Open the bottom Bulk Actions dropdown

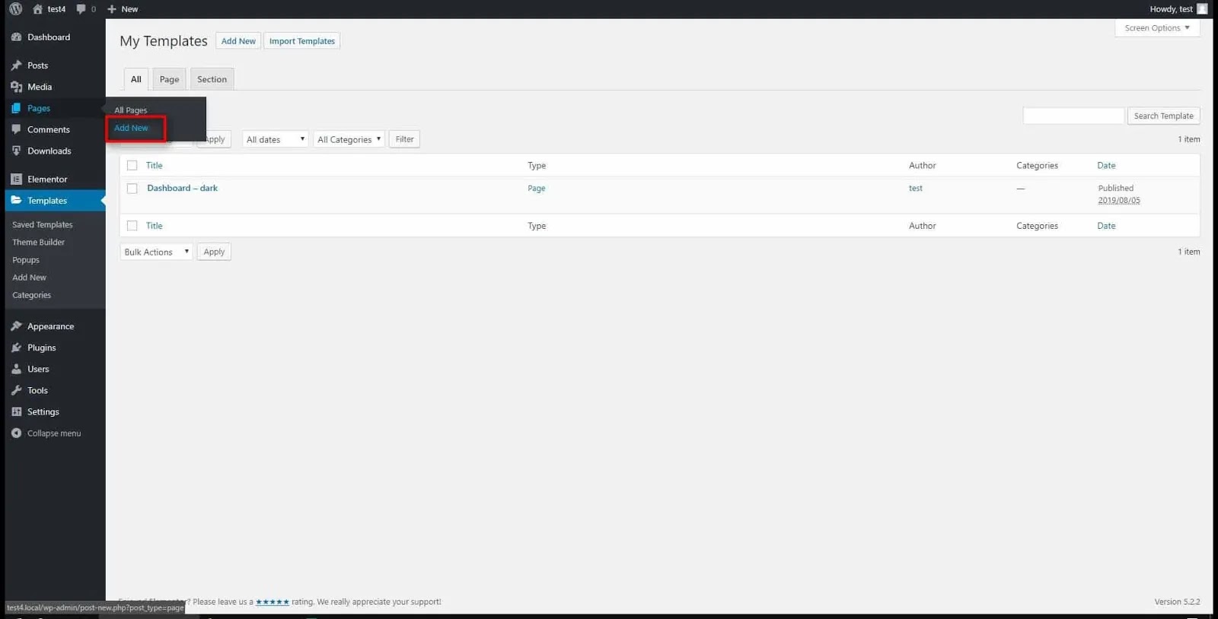(156, 252)
